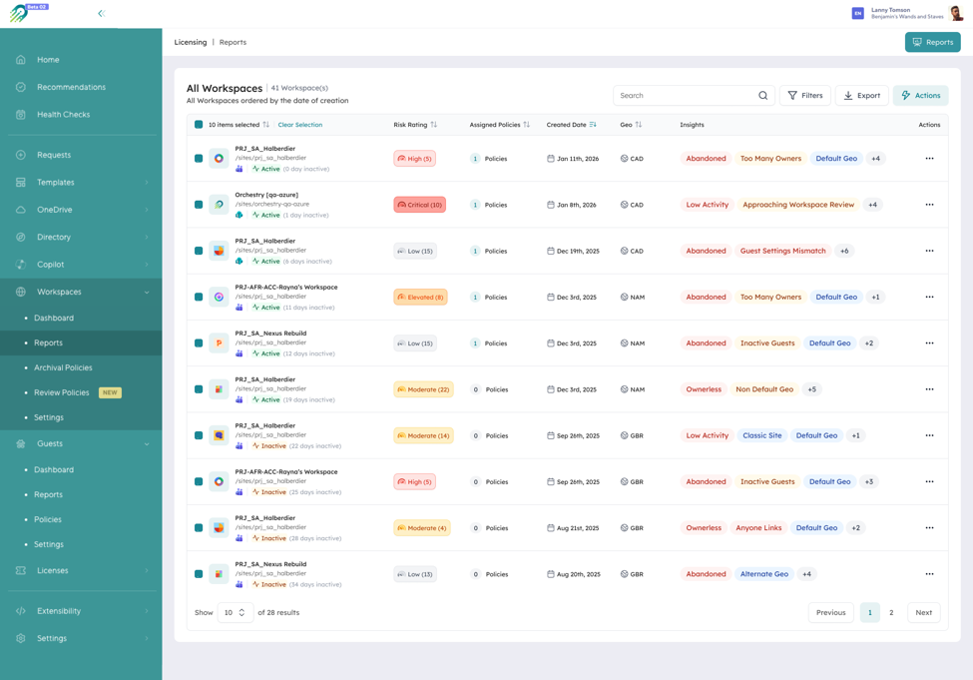Click the Workspaces globe icon
This screenshot has height=680, width=973.
pos(21,292)
